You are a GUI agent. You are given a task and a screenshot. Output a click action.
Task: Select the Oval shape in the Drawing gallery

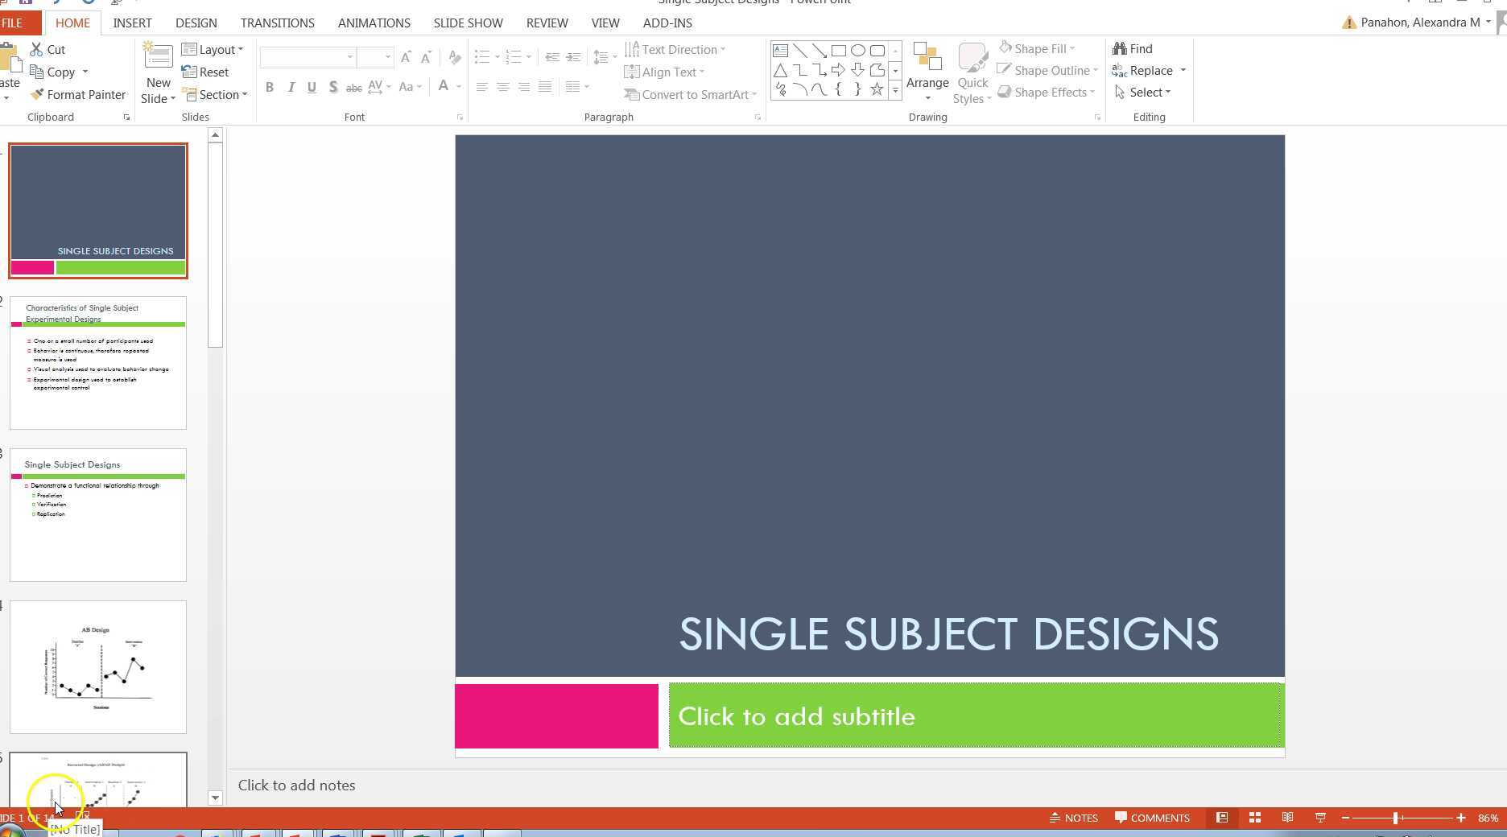coord(857,50)
